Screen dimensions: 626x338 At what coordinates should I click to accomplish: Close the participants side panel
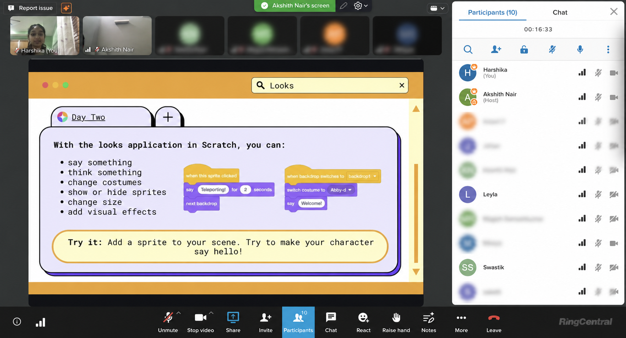[614, 12]
